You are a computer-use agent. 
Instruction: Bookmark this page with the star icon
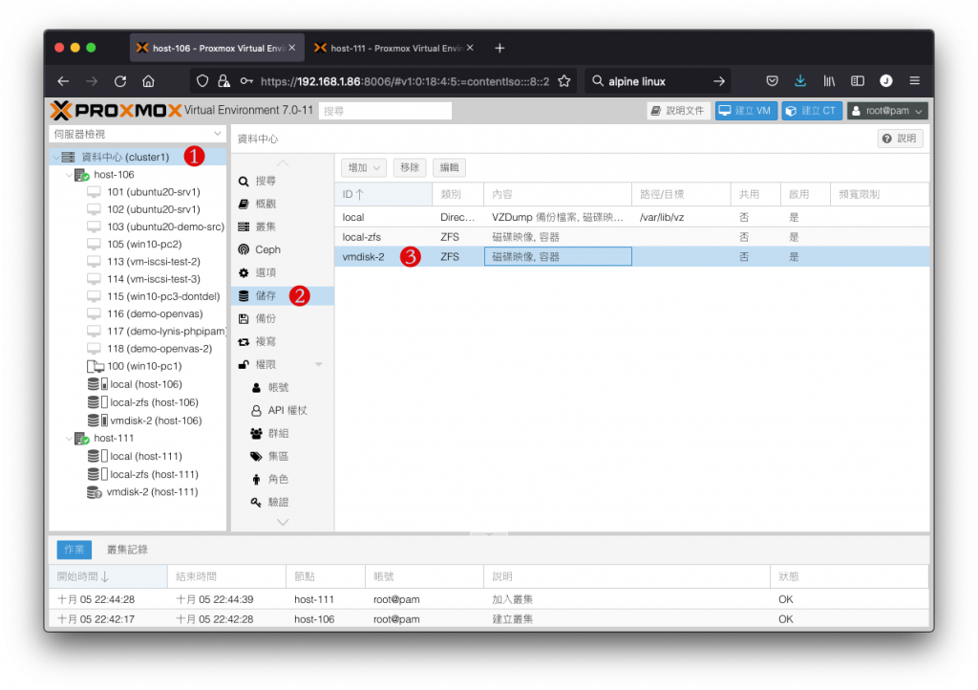pyautogui.click(x=563, y=81)
